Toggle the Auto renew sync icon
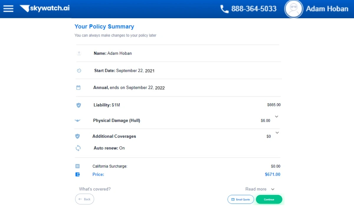The height and width of the screenshot is (206, 354). [x=78, y=148]
